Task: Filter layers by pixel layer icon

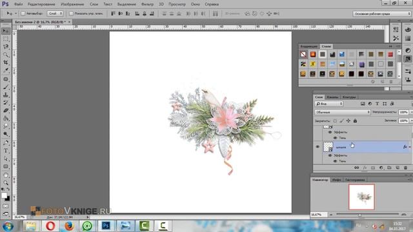Action: click(x=363, y=104)
